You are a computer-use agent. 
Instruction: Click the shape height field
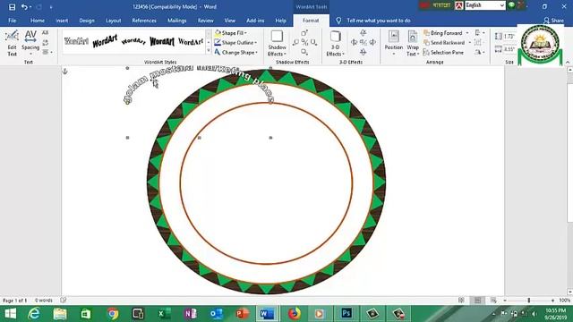(509, 36)
